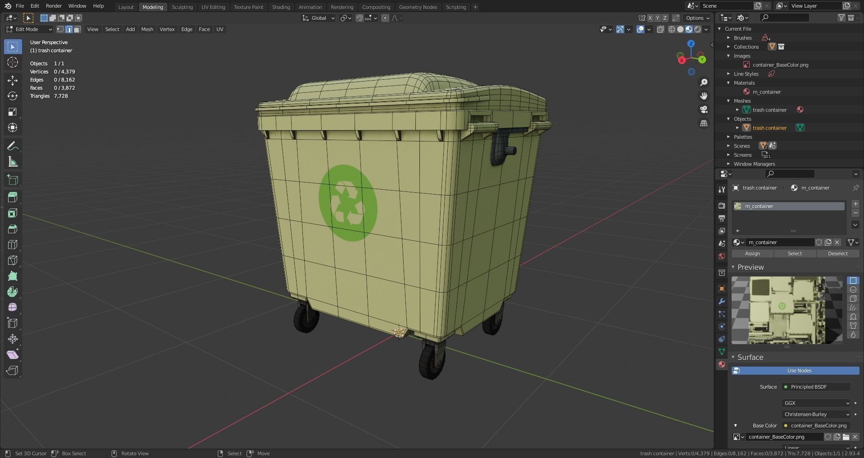Select the Bevel tool
The image size is (864, 458).
point(13,229)
